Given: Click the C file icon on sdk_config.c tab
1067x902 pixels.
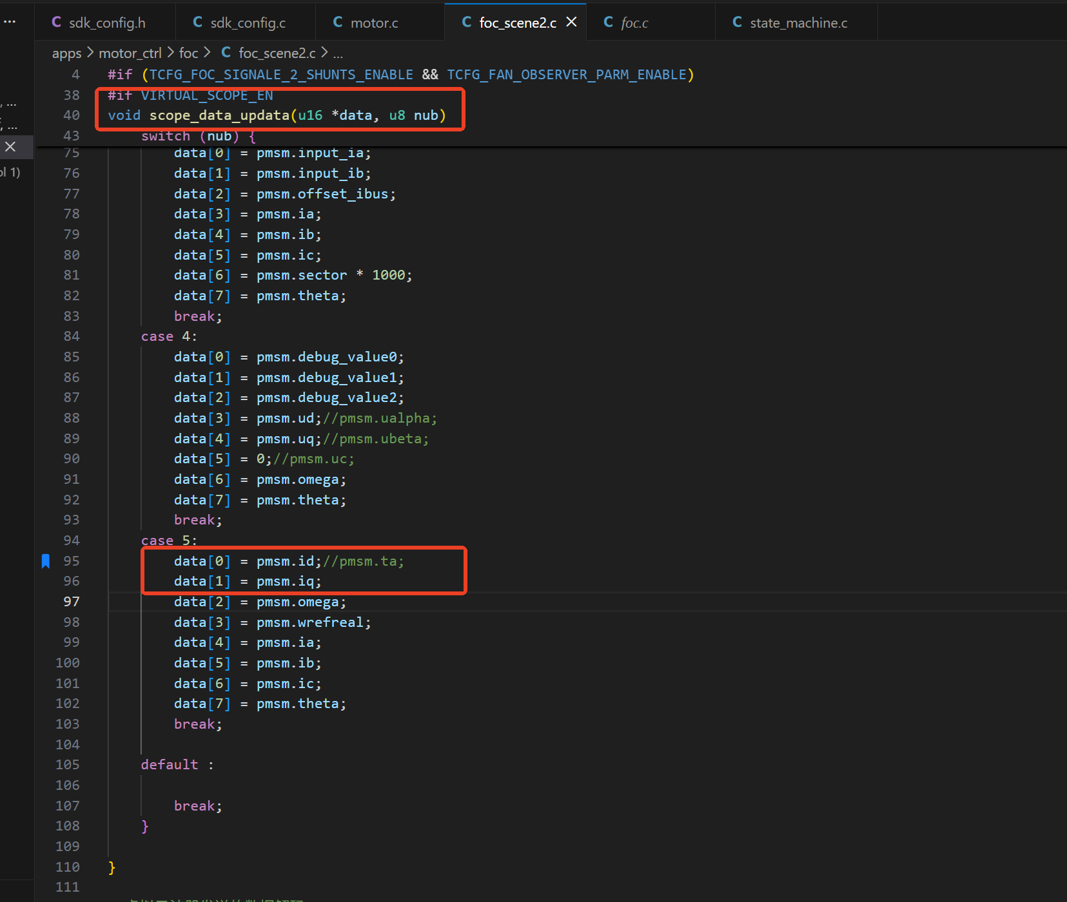Looking at the screenshot, I should coord(198,23).
